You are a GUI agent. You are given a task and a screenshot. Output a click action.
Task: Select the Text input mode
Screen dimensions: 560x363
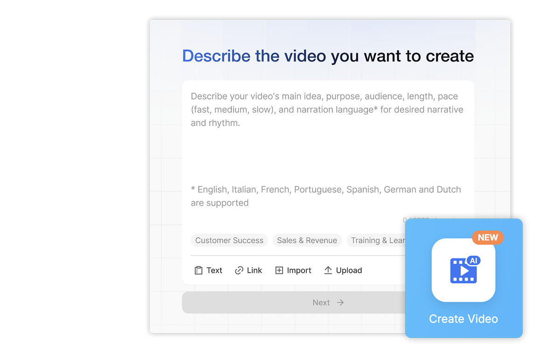(x=208, y=270)
